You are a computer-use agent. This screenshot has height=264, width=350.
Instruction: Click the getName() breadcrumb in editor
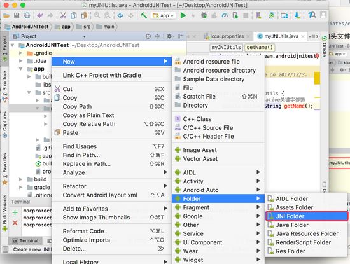pos(260,47)
